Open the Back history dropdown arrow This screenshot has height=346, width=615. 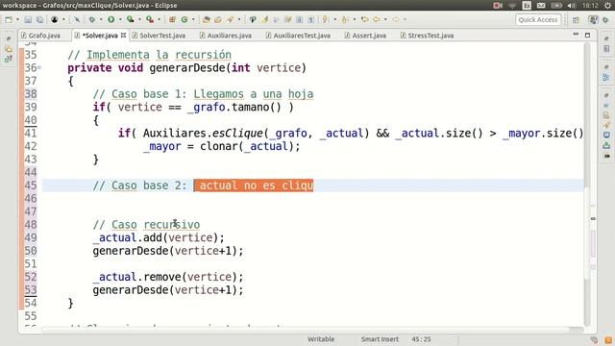click(x=385, y=19)
